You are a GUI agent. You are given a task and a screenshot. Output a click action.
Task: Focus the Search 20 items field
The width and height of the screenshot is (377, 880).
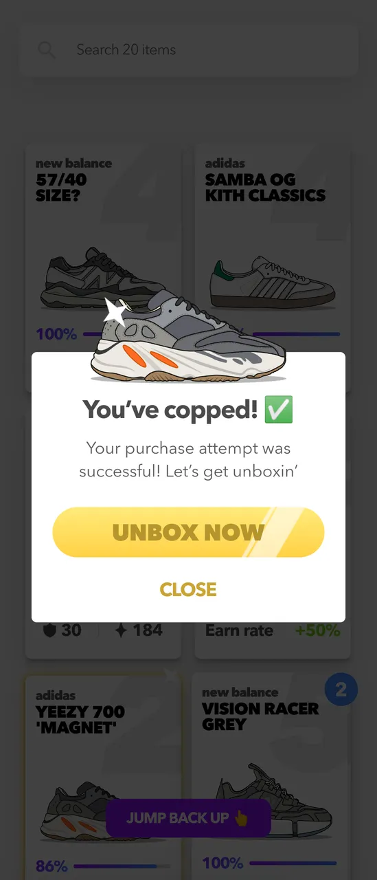pyautogui.click(x=188, y=49)
